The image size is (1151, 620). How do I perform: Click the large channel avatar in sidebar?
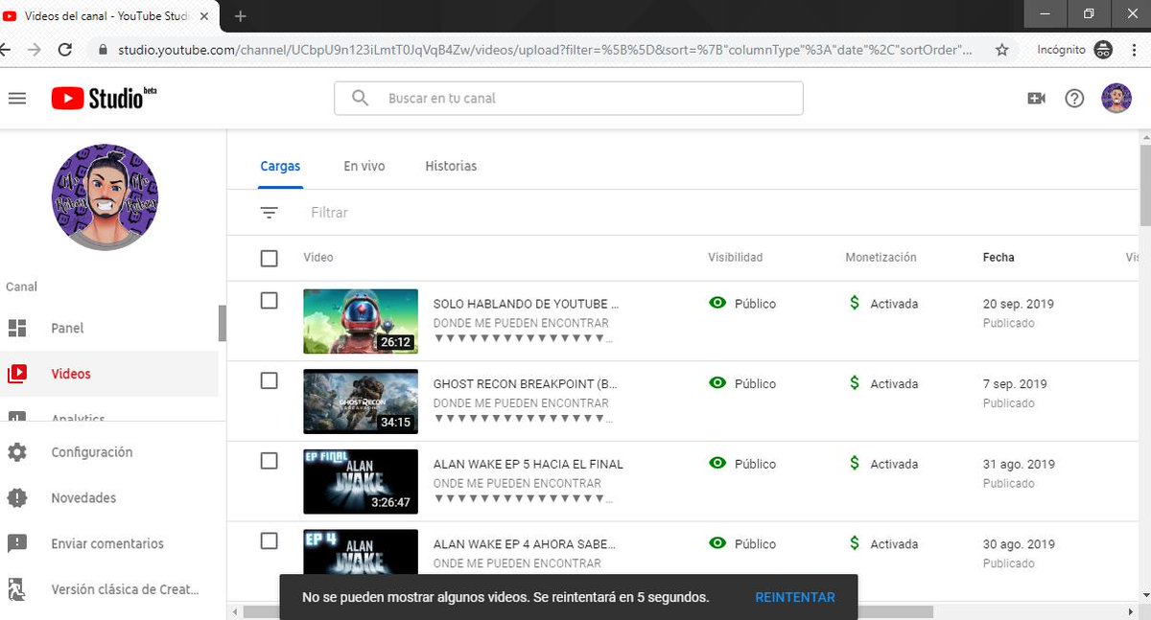click(105, 197)
